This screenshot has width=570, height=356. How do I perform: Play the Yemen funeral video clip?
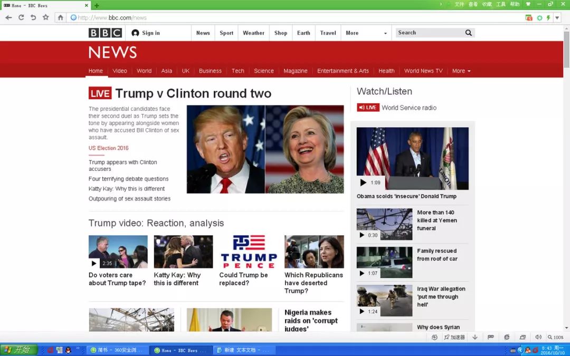(x=362, y=235)
